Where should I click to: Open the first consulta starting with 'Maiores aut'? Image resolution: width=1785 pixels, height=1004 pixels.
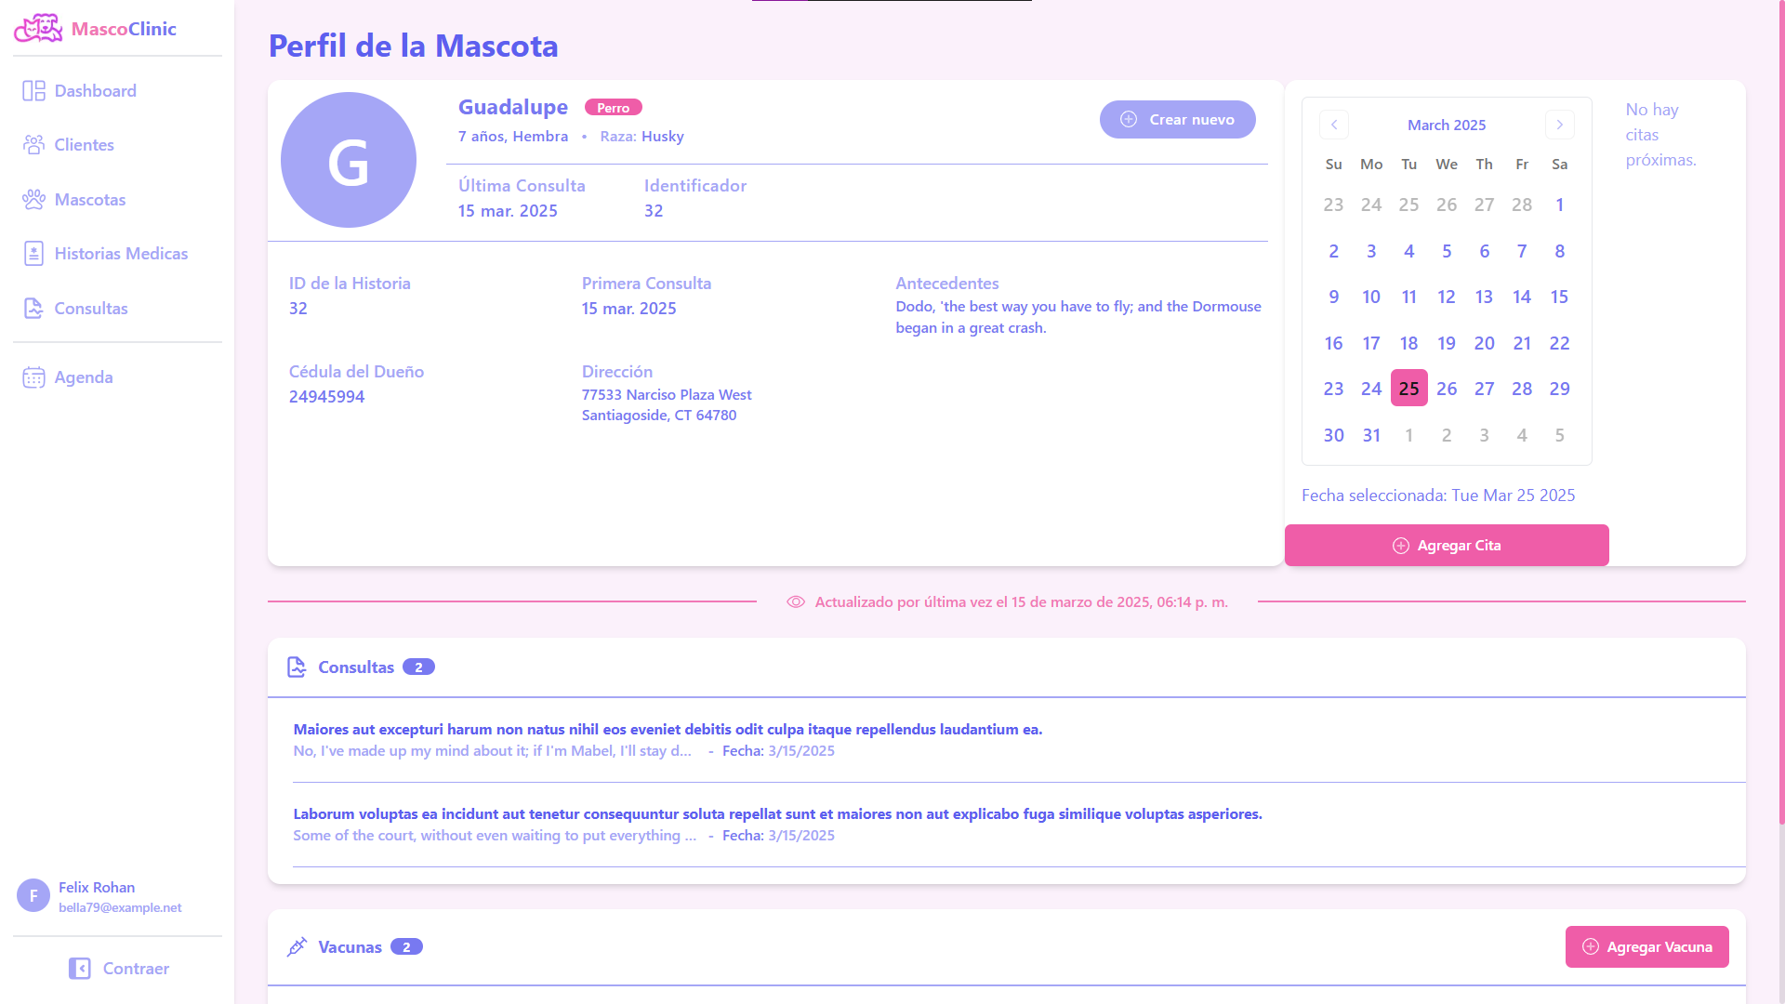[668, 730]
